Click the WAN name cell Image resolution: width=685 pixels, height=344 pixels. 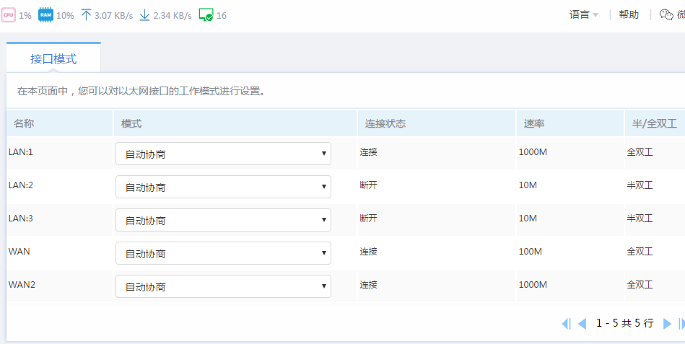[19, 252]
